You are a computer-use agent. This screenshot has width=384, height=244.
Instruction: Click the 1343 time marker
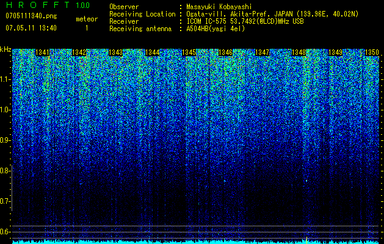click(115, 52)
